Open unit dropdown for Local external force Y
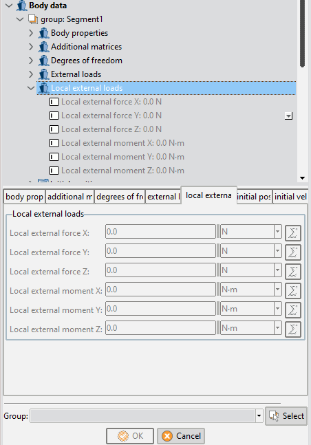The height and width of the screenshot is (445, 311). point(277,251)
